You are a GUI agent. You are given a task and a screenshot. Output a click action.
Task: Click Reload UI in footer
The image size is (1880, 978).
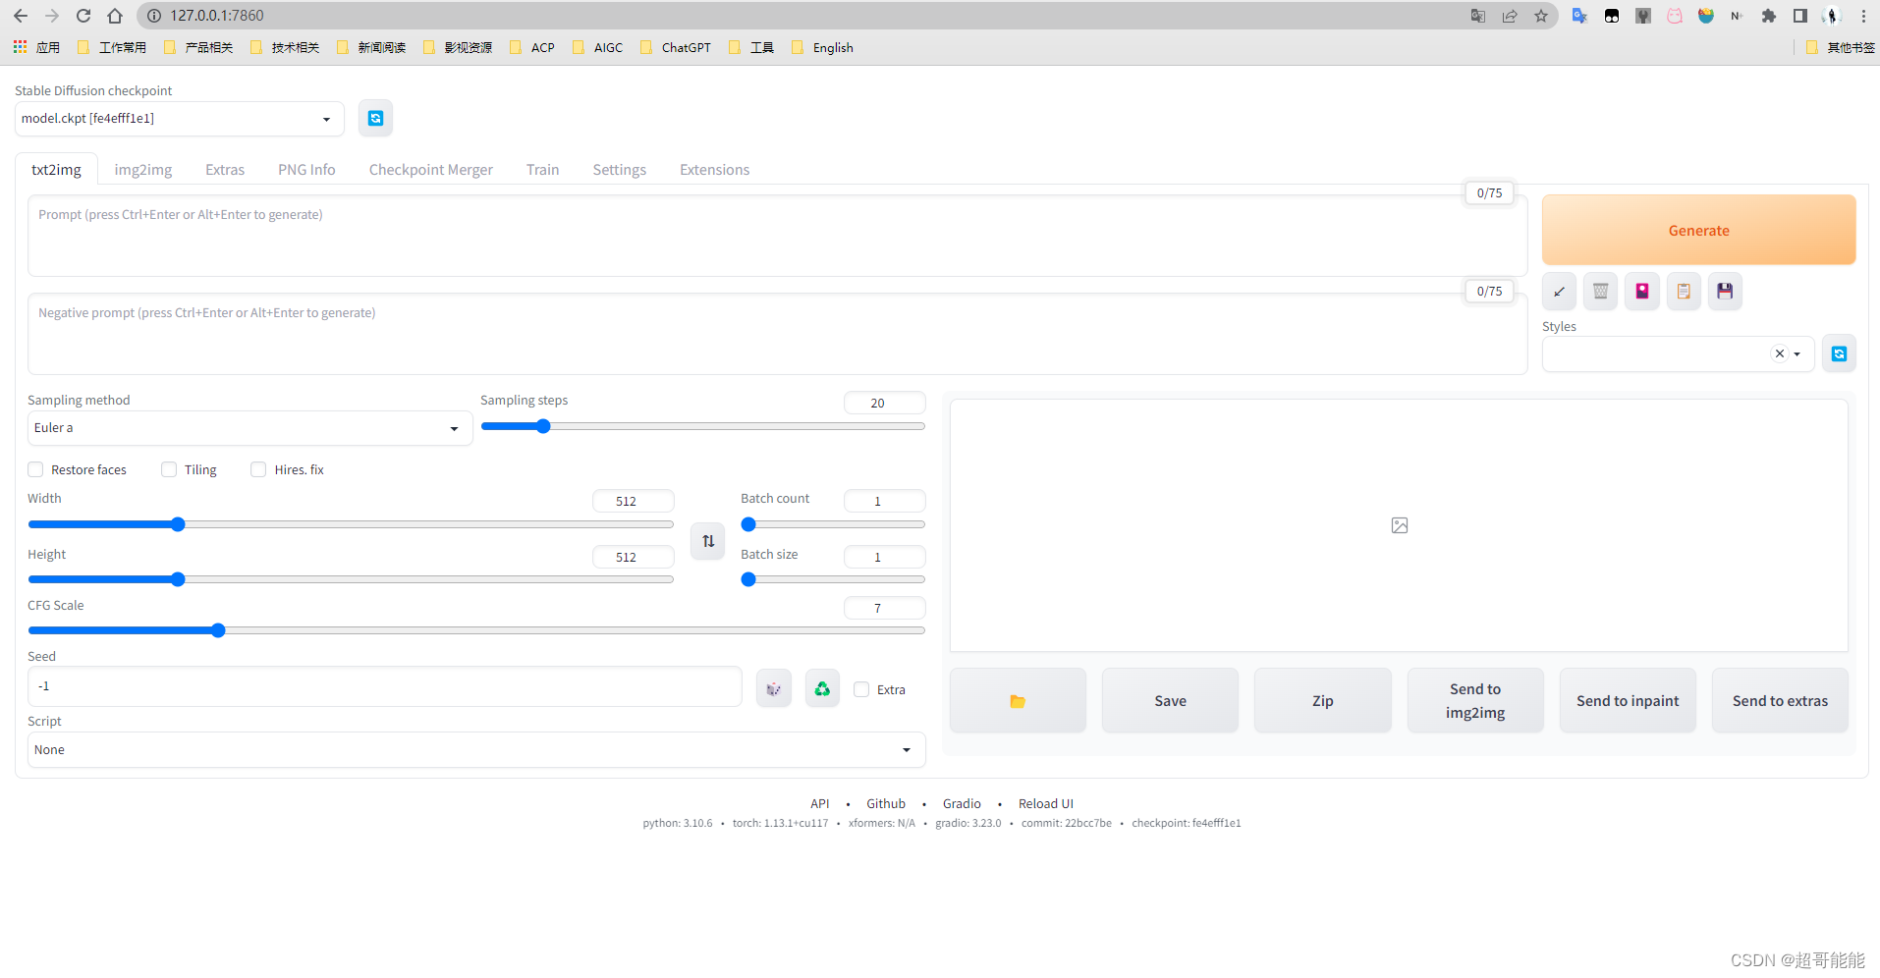(x=1045, y=804)
